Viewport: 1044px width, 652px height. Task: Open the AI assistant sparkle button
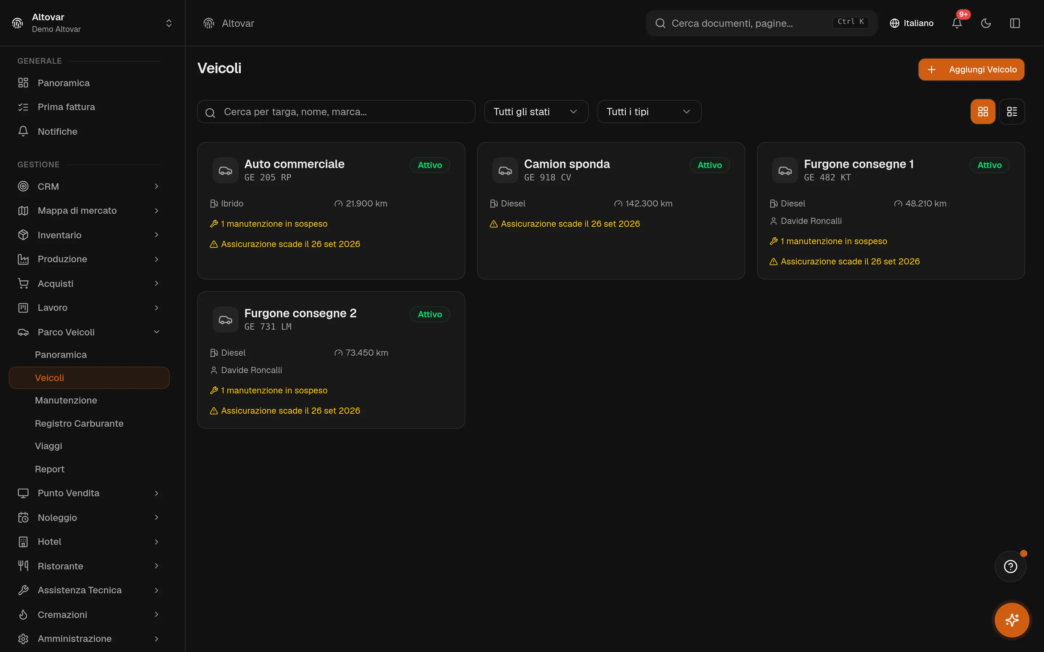(1012, 620)
